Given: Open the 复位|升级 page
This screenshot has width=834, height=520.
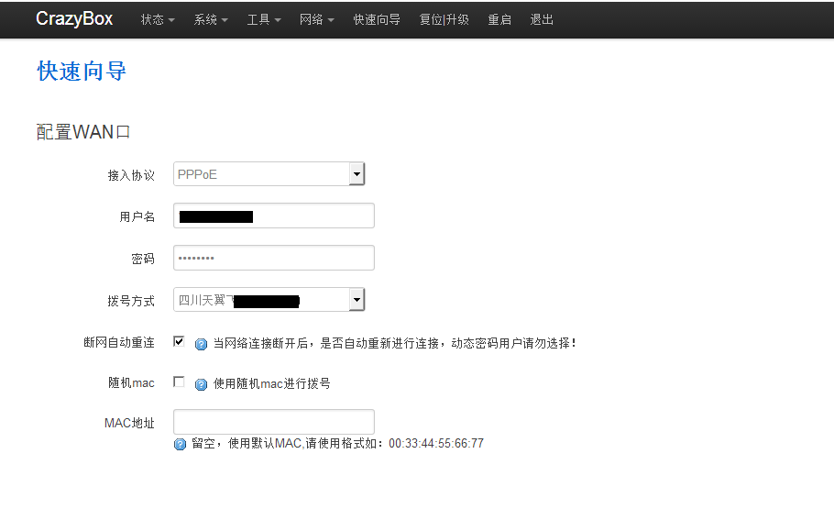Looking at the screenshot, I should click(x=444, y=19).
